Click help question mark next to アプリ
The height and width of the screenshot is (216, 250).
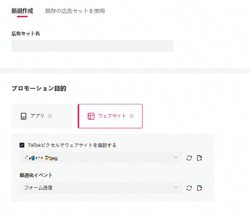point(50,116)
